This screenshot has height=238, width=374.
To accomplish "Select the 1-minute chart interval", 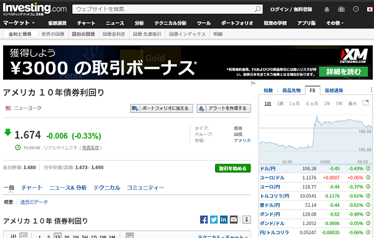I will (x=39, y=236).
